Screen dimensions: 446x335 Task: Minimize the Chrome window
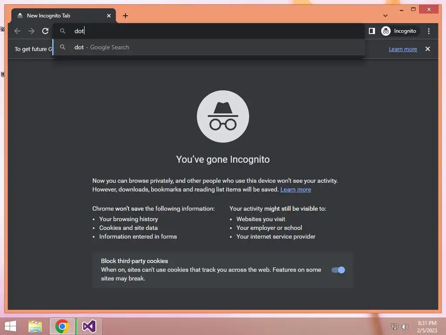tap(402, 10)
